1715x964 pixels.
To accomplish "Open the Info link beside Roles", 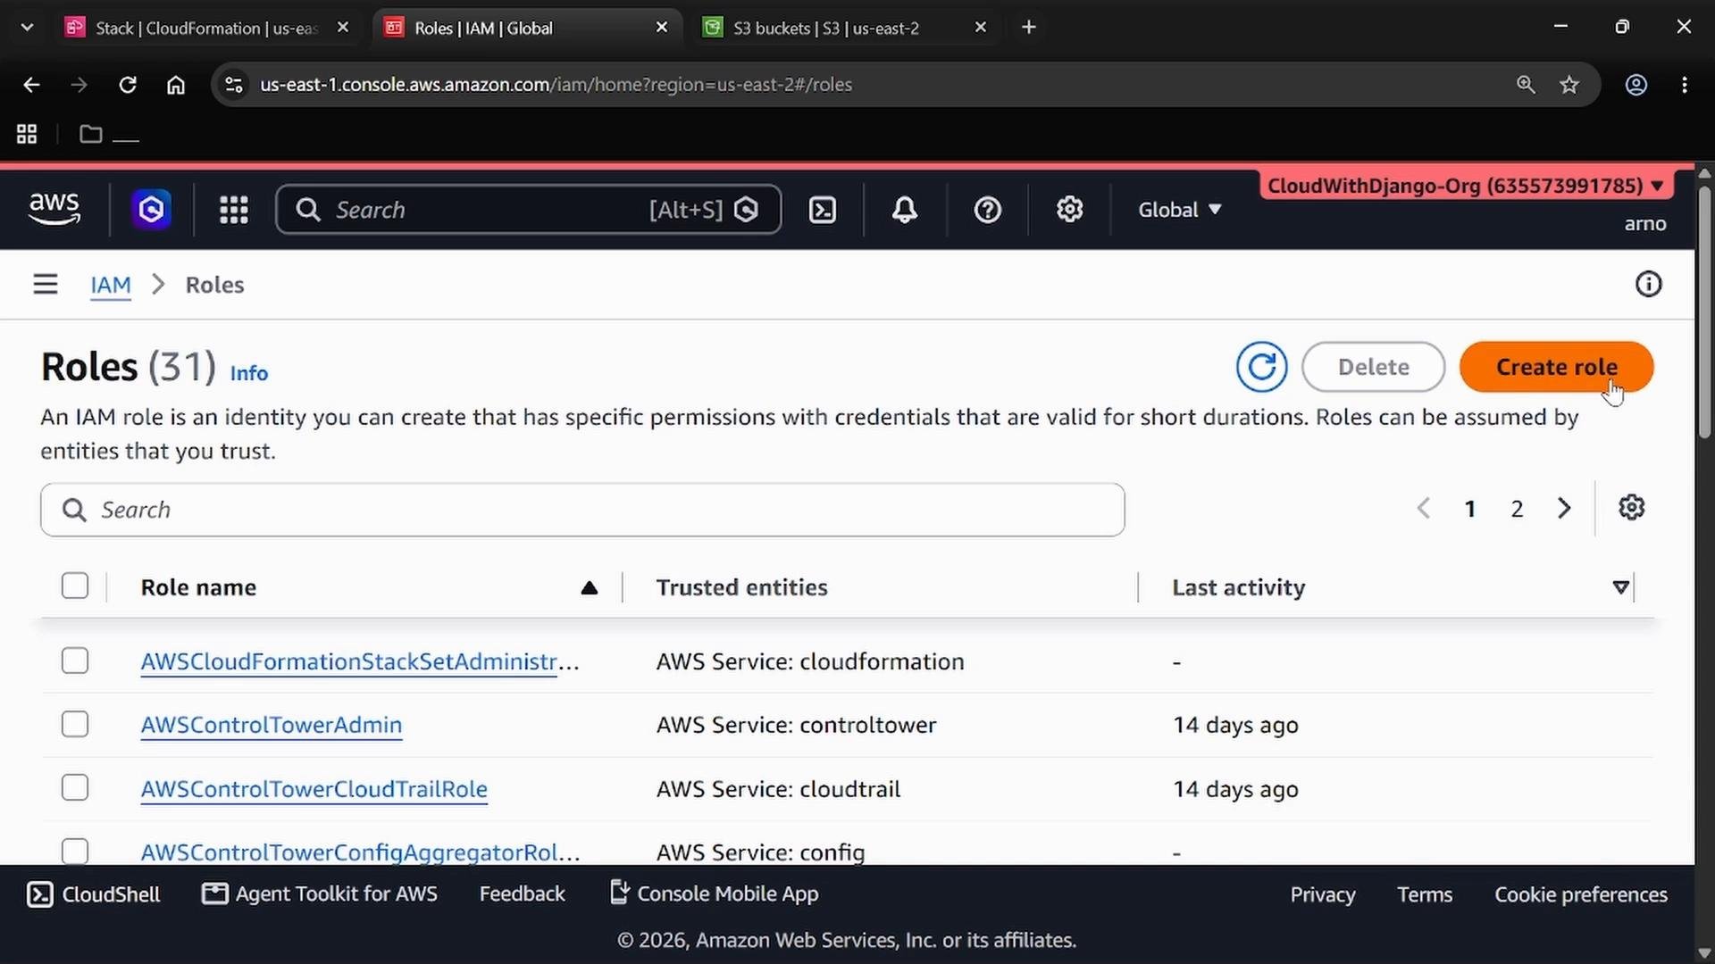I will point(249,373).
